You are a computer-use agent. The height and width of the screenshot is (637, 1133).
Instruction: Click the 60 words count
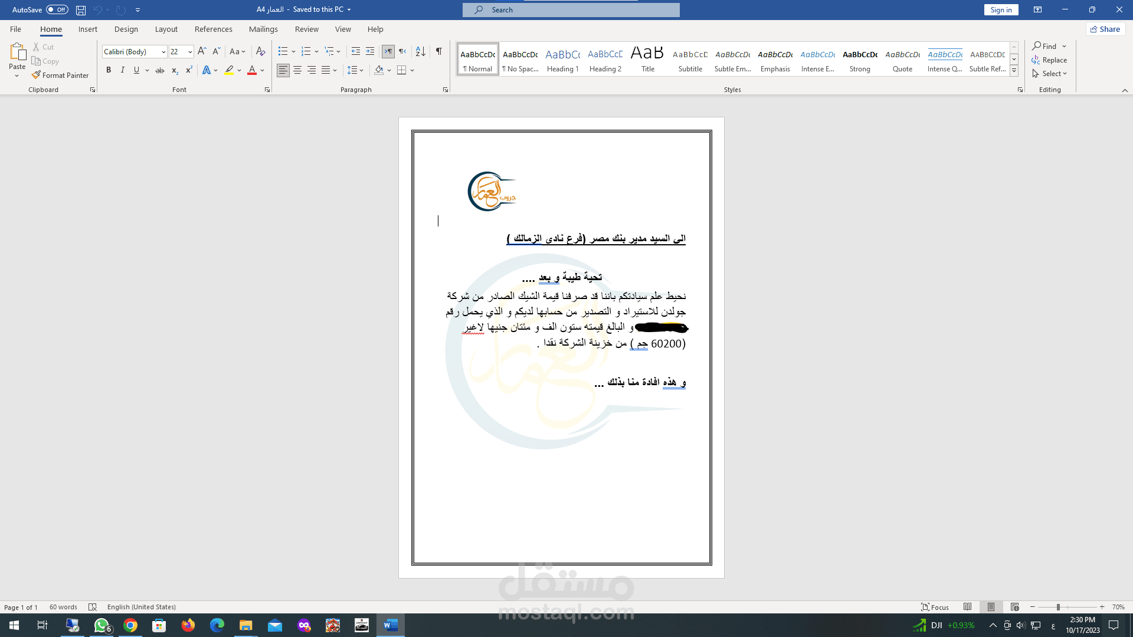(x=63, y=607)
